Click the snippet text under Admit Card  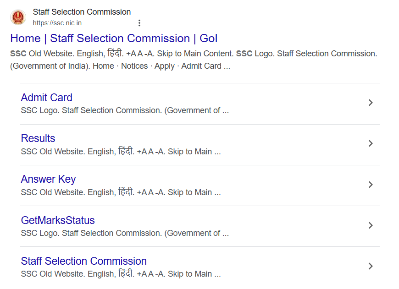tap(125, 110)
